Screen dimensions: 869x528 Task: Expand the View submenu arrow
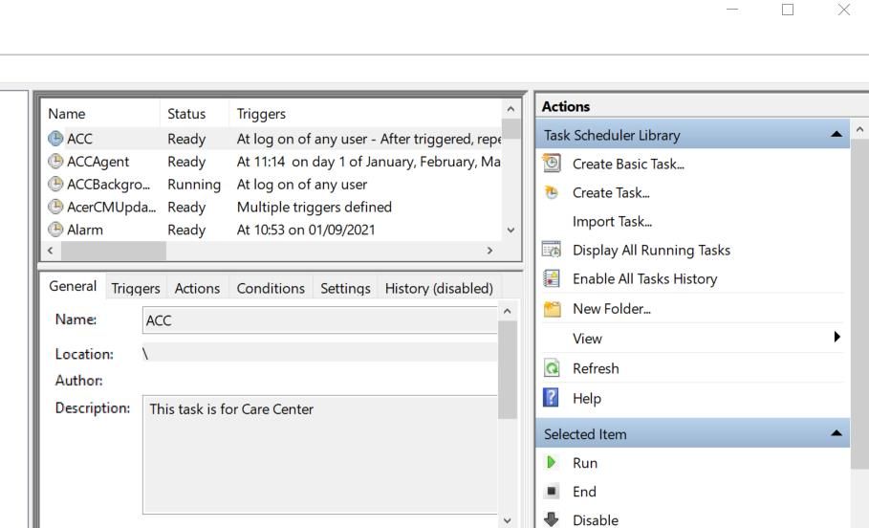point(836,338)
